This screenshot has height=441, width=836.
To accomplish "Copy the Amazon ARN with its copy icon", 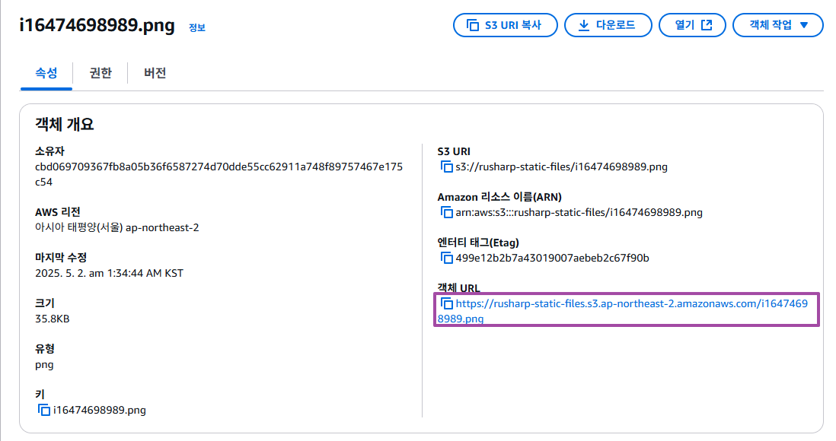I will 446,212.
